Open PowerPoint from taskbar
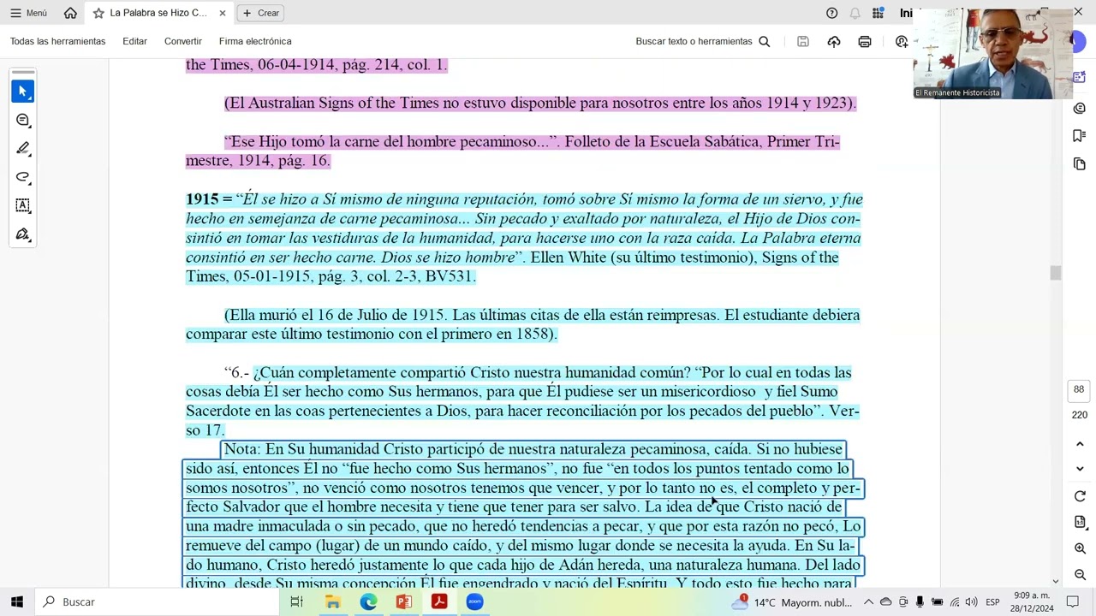This screenshot has width=1096, height=616. coord(403,601)
